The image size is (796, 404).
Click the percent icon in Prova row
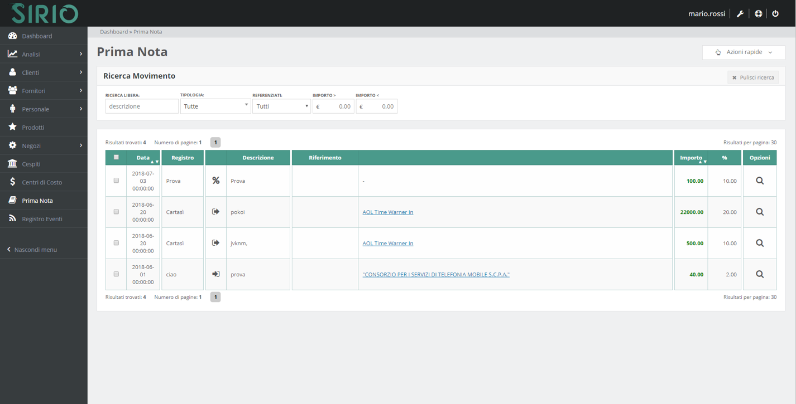(x=216, y=181)
